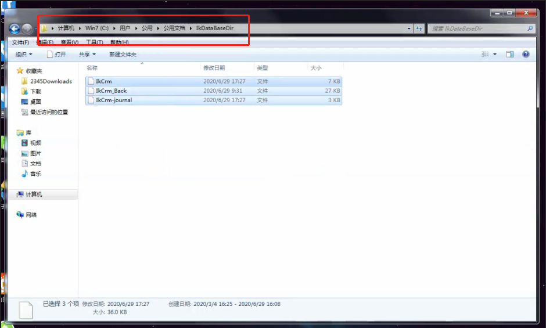Viewport: 546px width, 328px height.
Task: Select the IkCrm_Back file
Action: [x=213, y=91]
